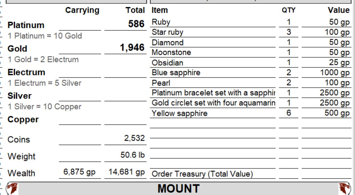Edit the Platinum Total field showing 586
This screenshot has height=195, width=355.
pos(125,24)
